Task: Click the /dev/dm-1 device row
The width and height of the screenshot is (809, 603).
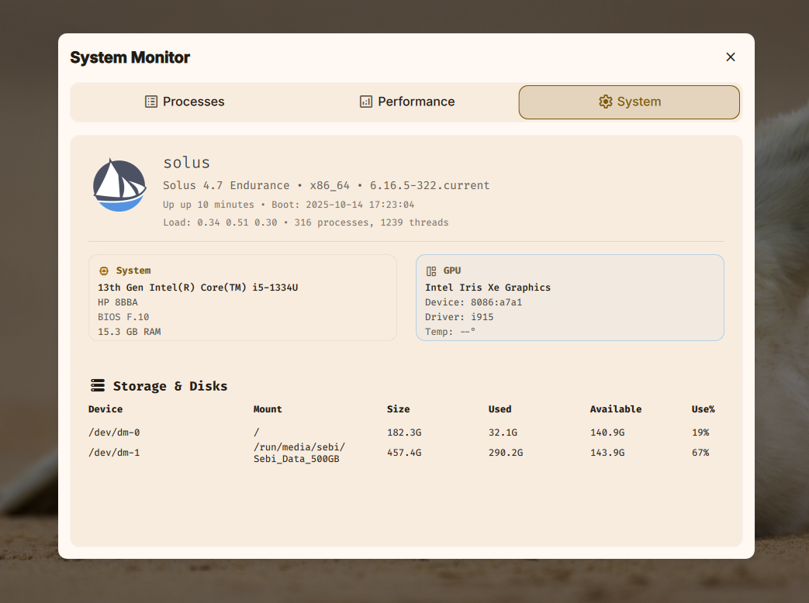Action: click(114, 453)
